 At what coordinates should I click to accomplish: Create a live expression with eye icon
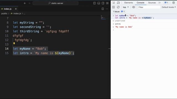(134, 7)
